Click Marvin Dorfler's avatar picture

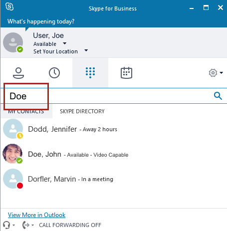[x=13, y=179]
